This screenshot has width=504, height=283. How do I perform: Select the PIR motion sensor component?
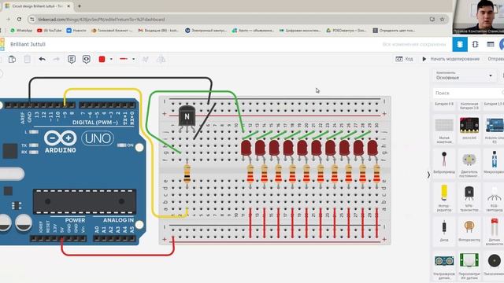[469, 266]
